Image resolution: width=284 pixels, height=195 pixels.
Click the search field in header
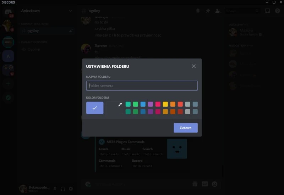pos(242,11)
